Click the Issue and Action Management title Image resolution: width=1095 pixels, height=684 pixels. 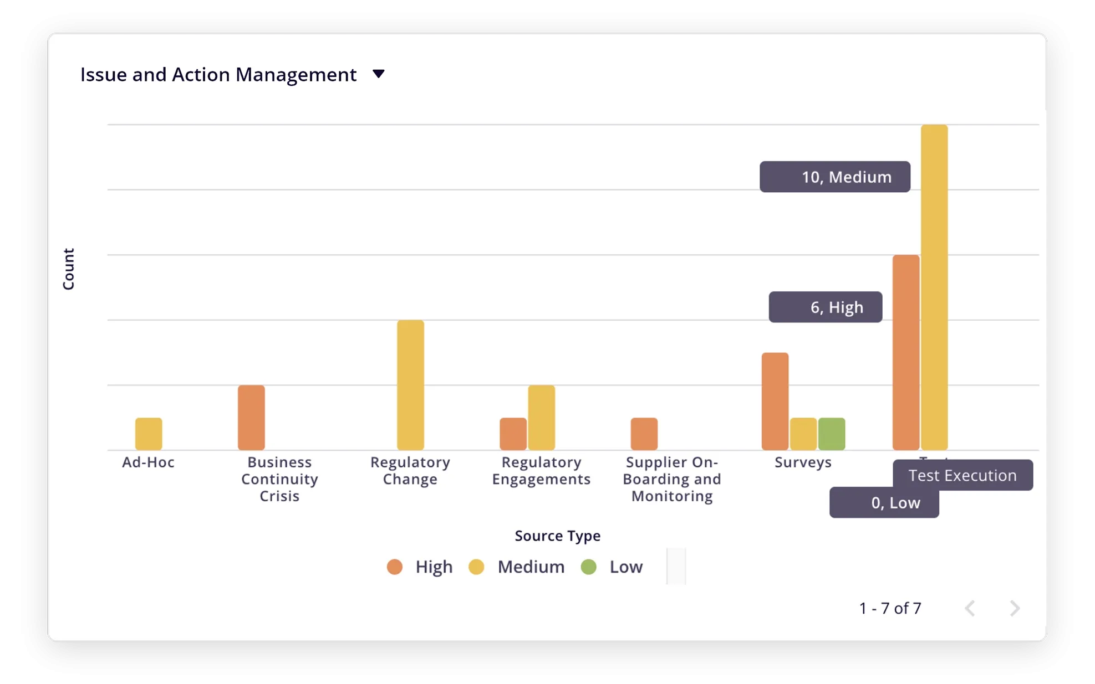218,74
